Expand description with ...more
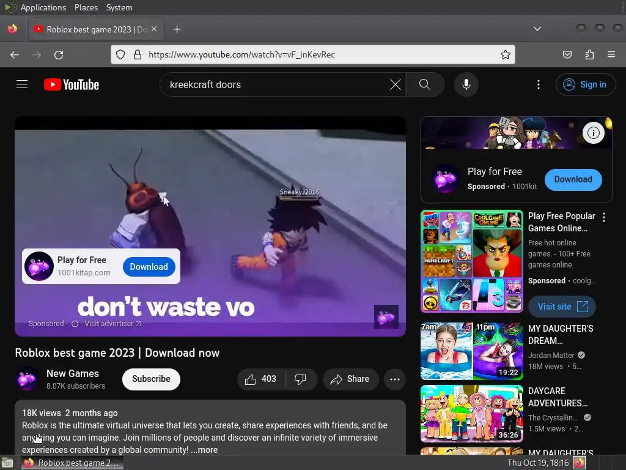Viewport: 626px width, 470px height. [204, 450]
